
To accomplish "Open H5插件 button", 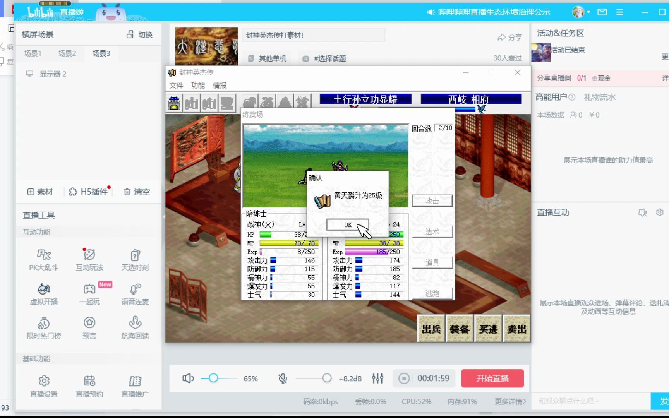I will (x=88, y=192).
